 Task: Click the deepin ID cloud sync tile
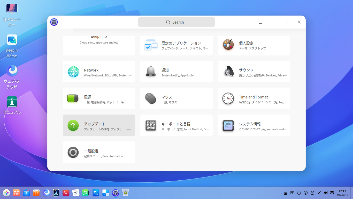coord(99,44)
